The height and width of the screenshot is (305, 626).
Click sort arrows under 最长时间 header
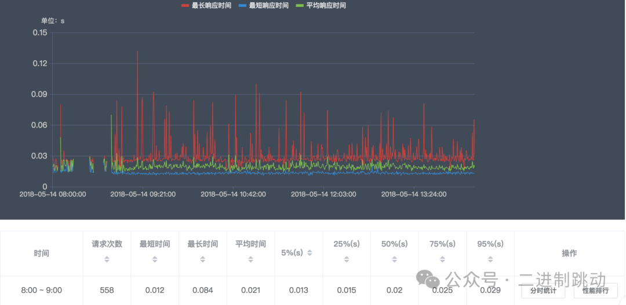coord(202,260)
